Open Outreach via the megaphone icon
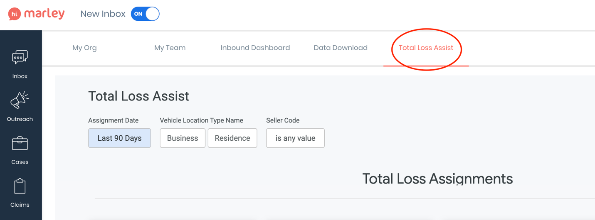 pyautogui.click(x=20, y=100)
